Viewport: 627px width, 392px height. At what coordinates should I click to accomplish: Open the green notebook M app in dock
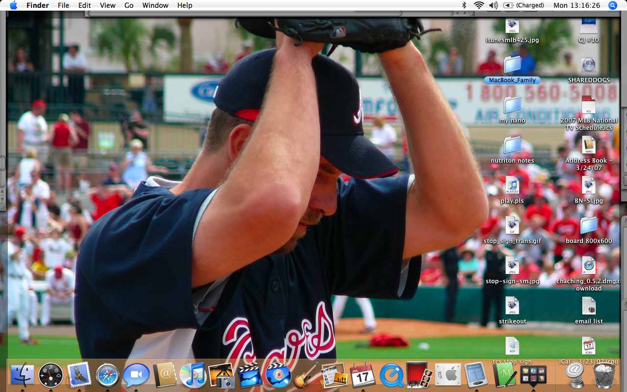505,375
